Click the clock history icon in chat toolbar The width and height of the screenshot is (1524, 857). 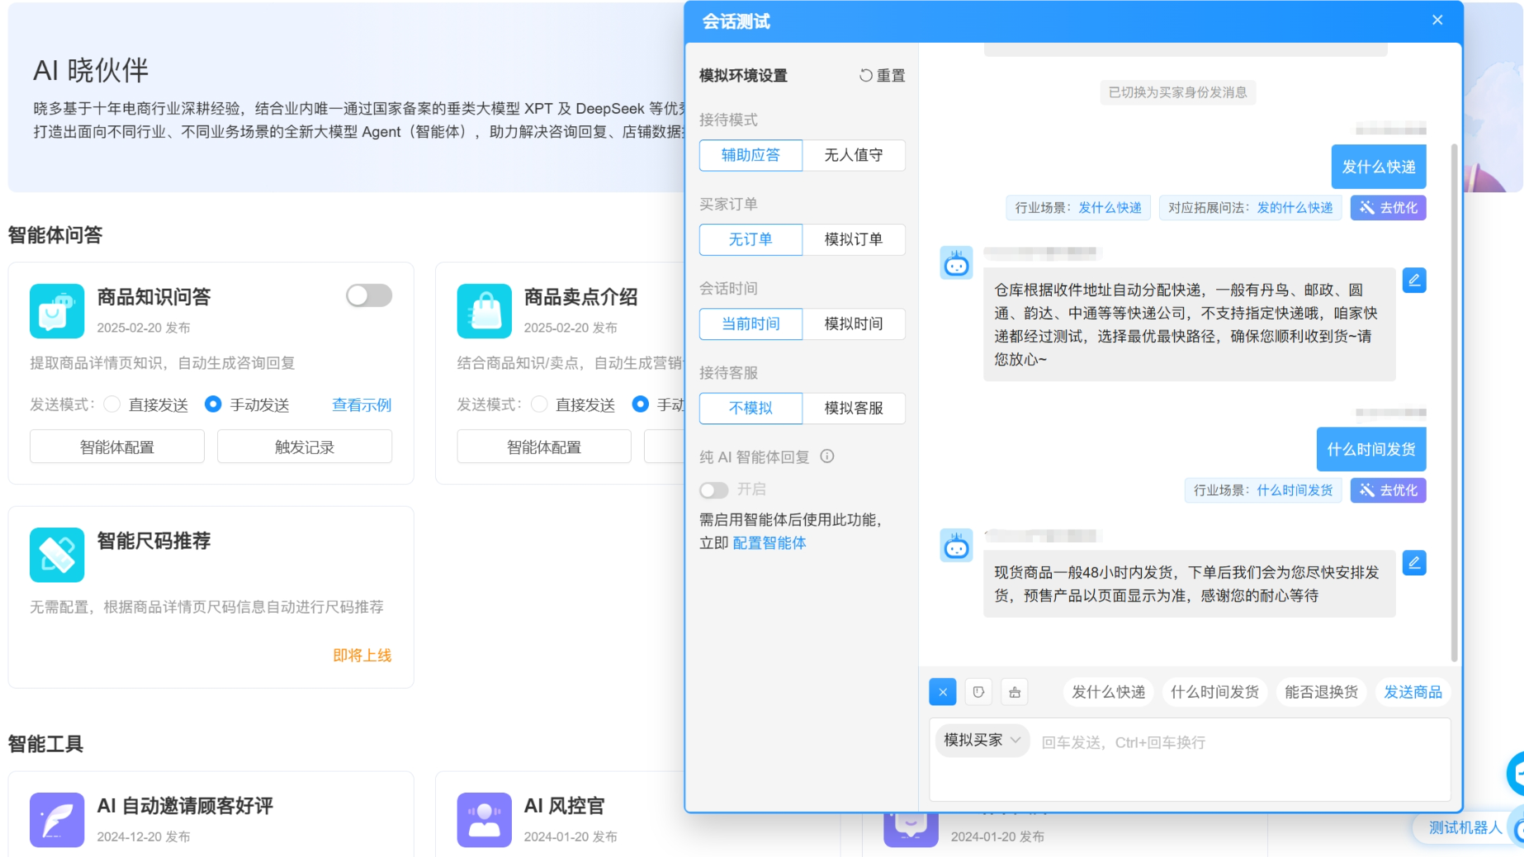pyautogui.click(x=978, y=692)
